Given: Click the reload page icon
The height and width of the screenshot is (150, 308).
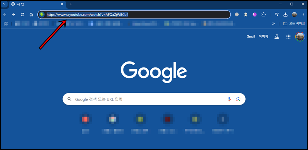Looking at the screenshot, I should click(x=22, y=15).
